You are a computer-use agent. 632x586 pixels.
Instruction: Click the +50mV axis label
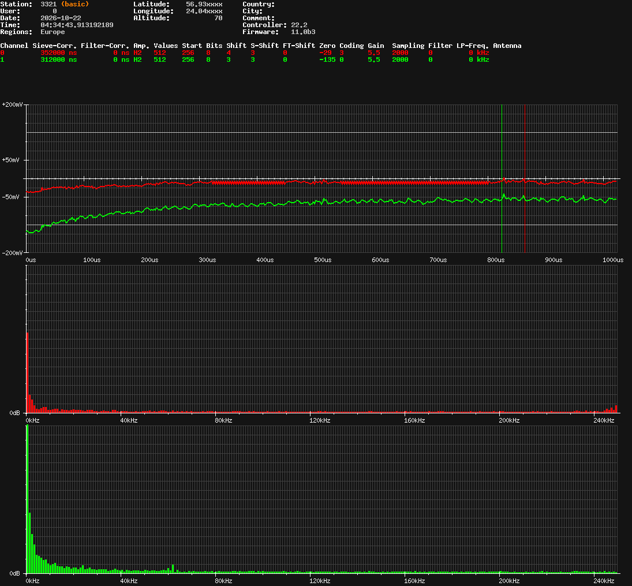10,160
